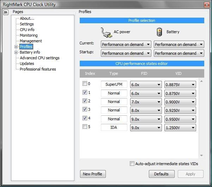Open the FID dropdown showing 8.0x
The image size is (212, 187).
click(146, 110)
